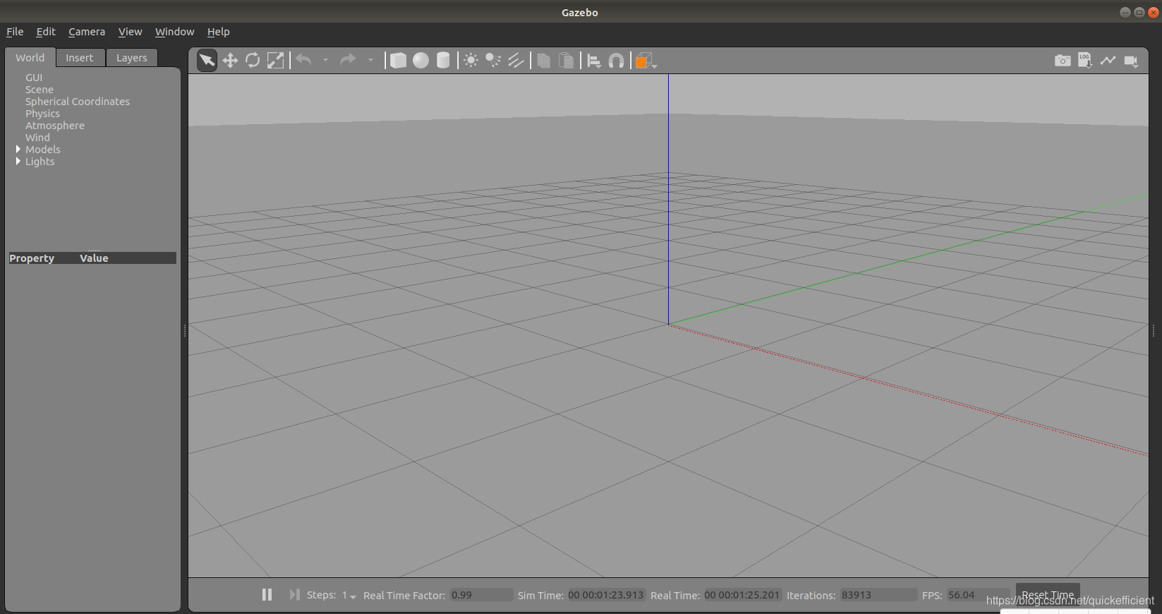Expand the Lights tree node
The height and width of the screenshot is (614, 1162).
point(18,162)
